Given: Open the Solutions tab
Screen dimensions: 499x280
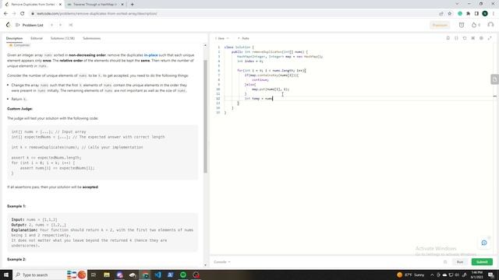Looking at the screenshot, I should [62, 38].
